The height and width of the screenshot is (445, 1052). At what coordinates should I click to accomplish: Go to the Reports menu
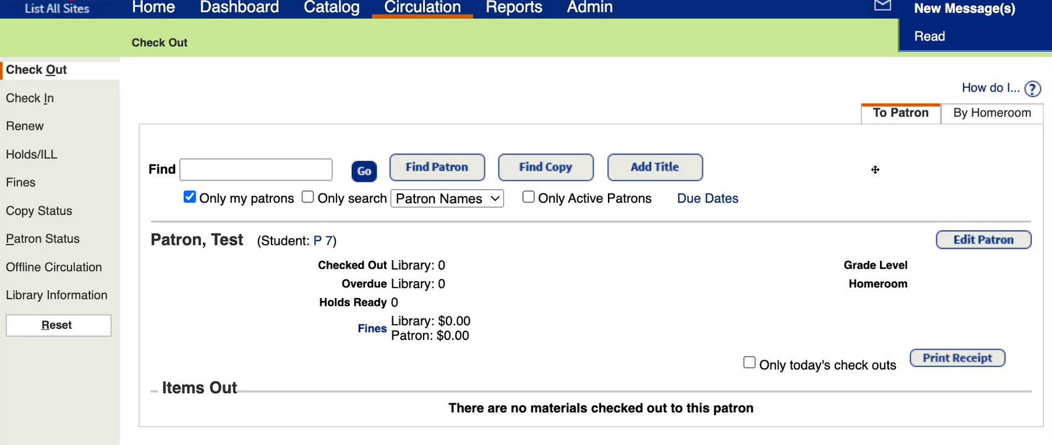click(x=513, y=7)
